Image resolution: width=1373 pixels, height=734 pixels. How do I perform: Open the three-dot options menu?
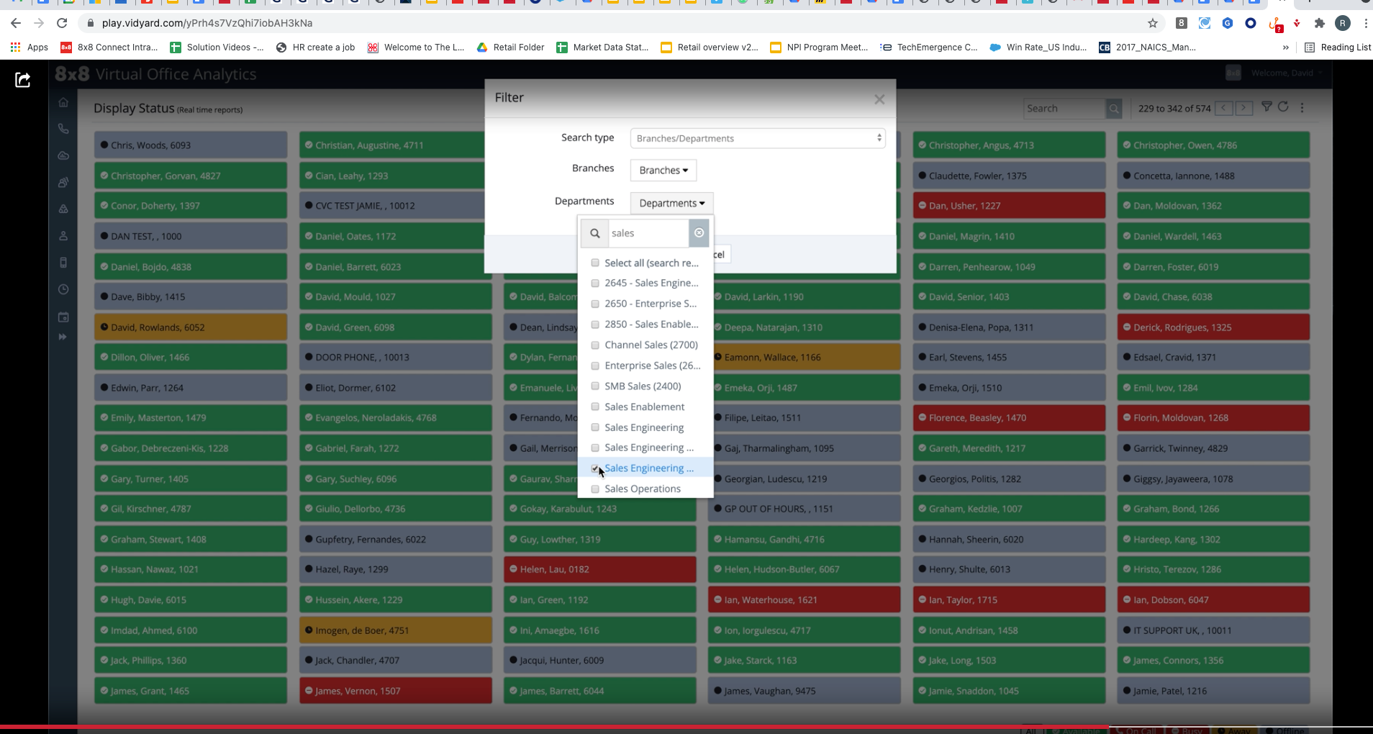point(1302,107)
